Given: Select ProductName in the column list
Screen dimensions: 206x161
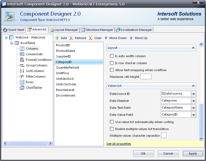Looking at the screenshot, I should point(79,51).
